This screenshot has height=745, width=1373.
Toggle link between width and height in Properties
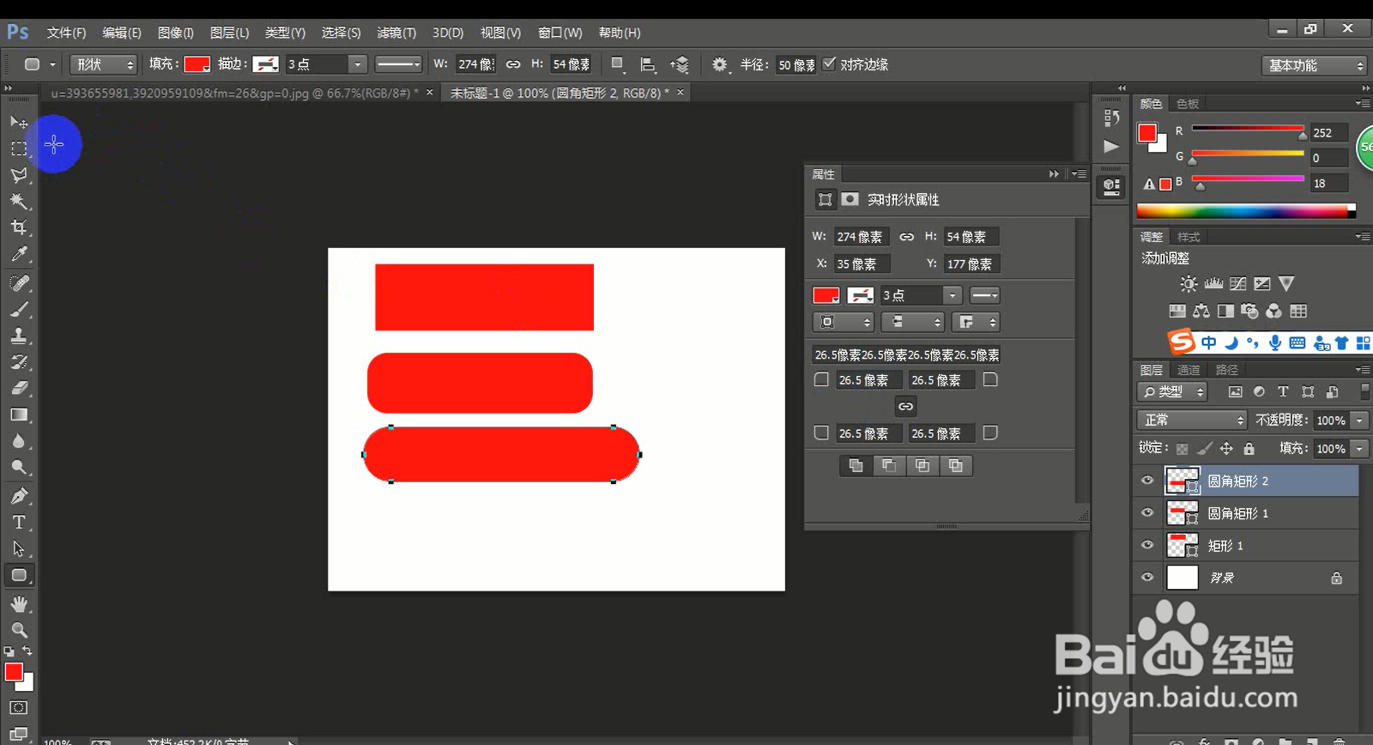click(906, 237)
